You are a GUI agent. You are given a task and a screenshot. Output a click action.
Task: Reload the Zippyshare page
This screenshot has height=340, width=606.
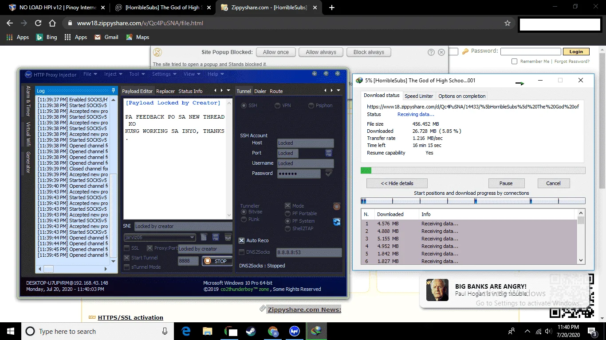pyautogui.click(x=38, y=23)
